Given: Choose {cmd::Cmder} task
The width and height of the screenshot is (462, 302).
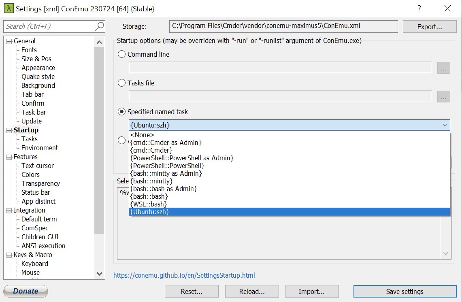Looking at the screenshot, I should click(290, 150).
